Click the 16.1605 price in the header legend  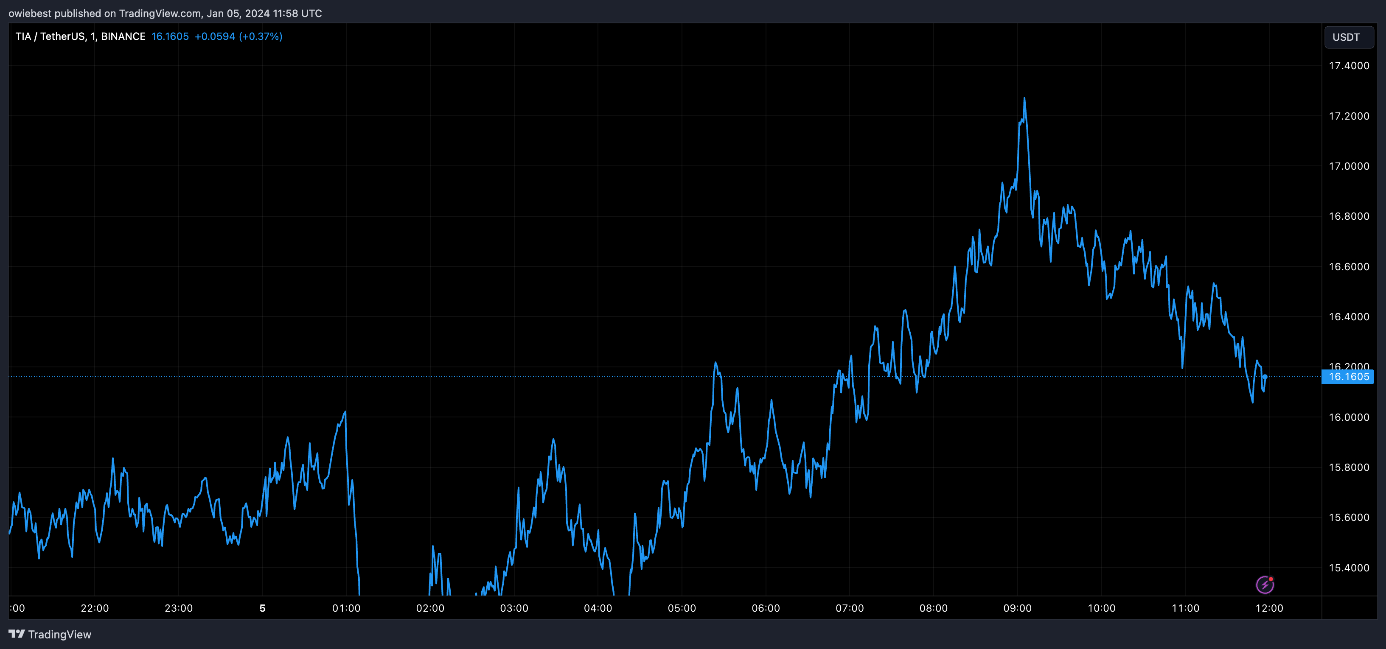pos(170,36)
